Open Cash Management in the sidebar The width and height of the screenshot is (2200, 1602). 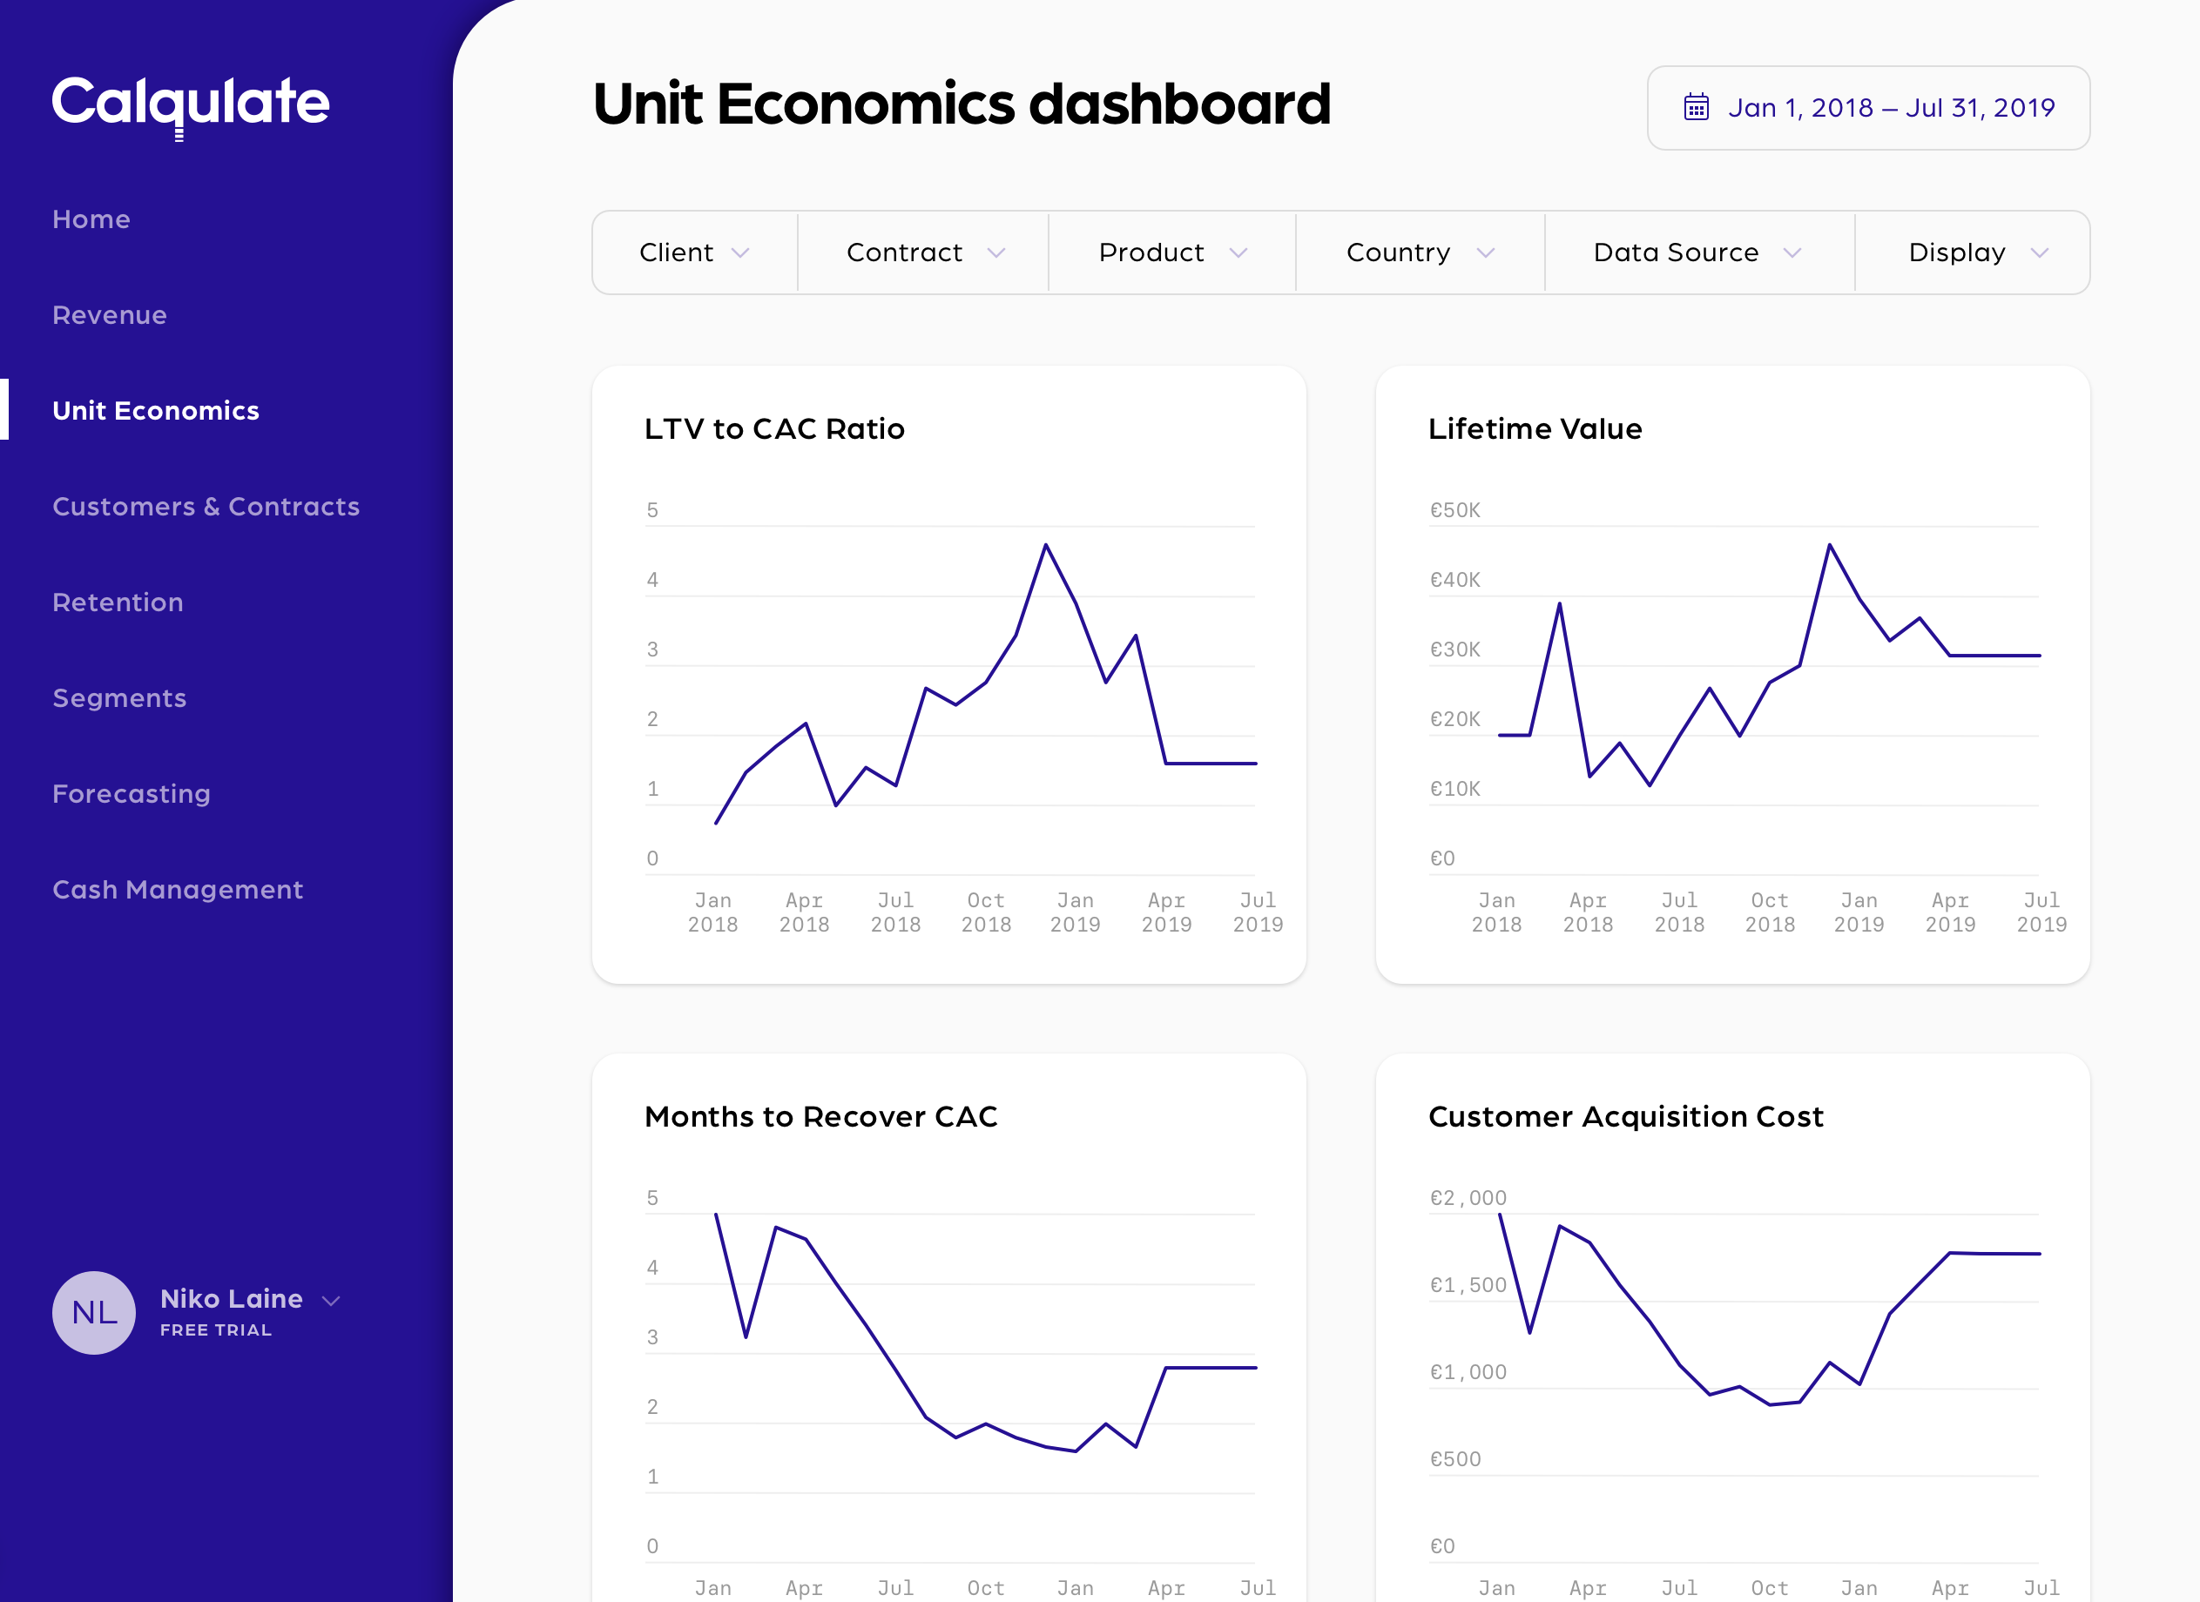pyautogui.click(x=178, y=889)
